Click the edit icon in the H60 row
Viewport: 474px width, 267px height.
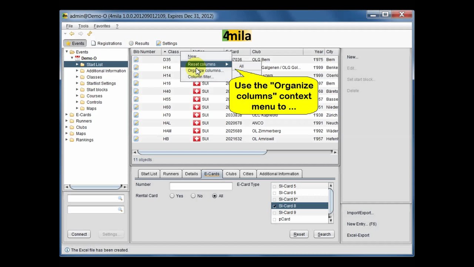click(x=136, y=107)
